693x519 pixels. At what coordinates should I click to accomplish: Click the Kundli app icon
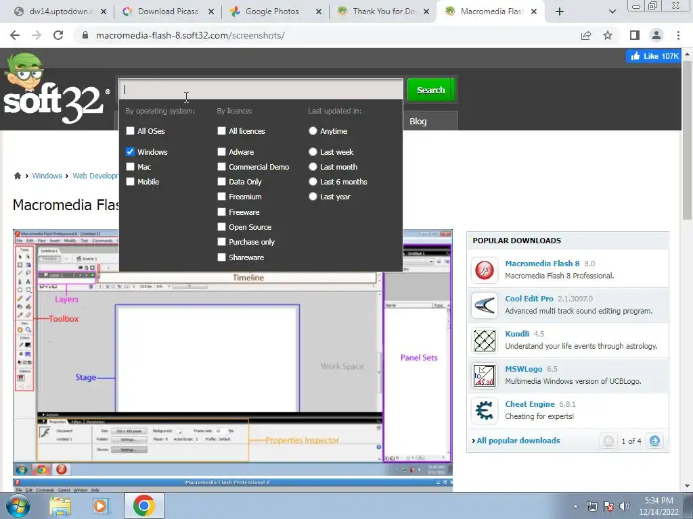485,341
